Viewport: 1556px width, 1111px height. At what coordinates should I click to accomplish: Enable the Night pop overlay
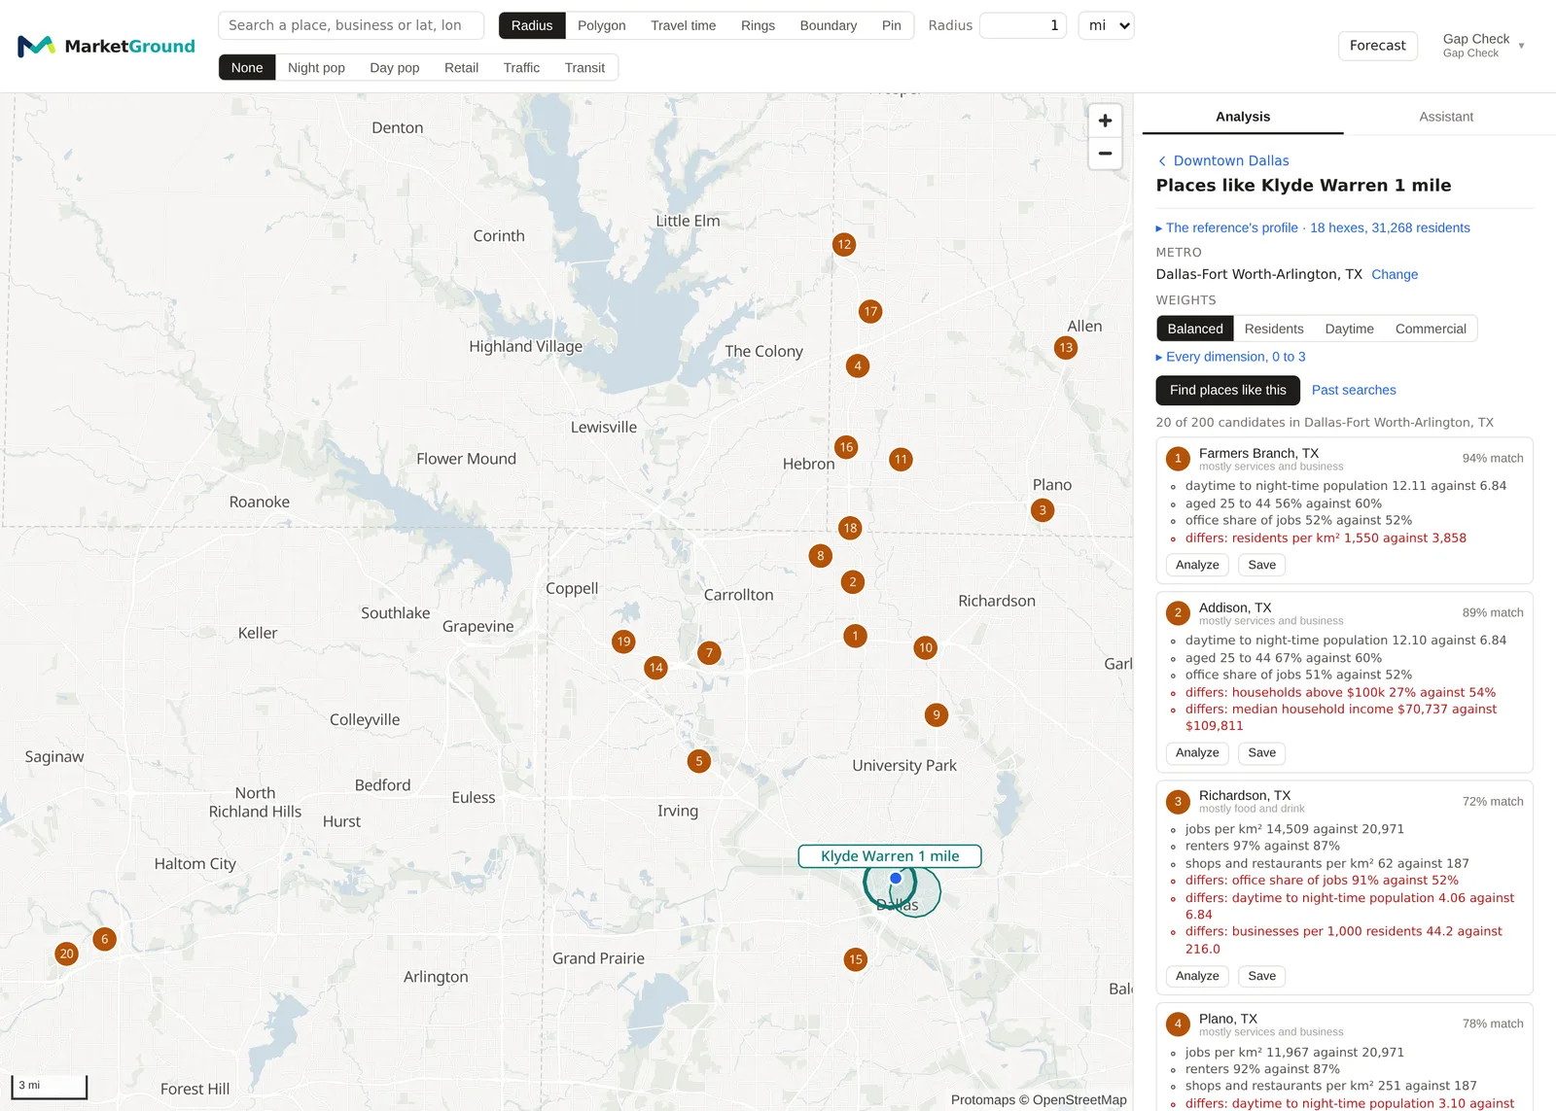point(316,67)
